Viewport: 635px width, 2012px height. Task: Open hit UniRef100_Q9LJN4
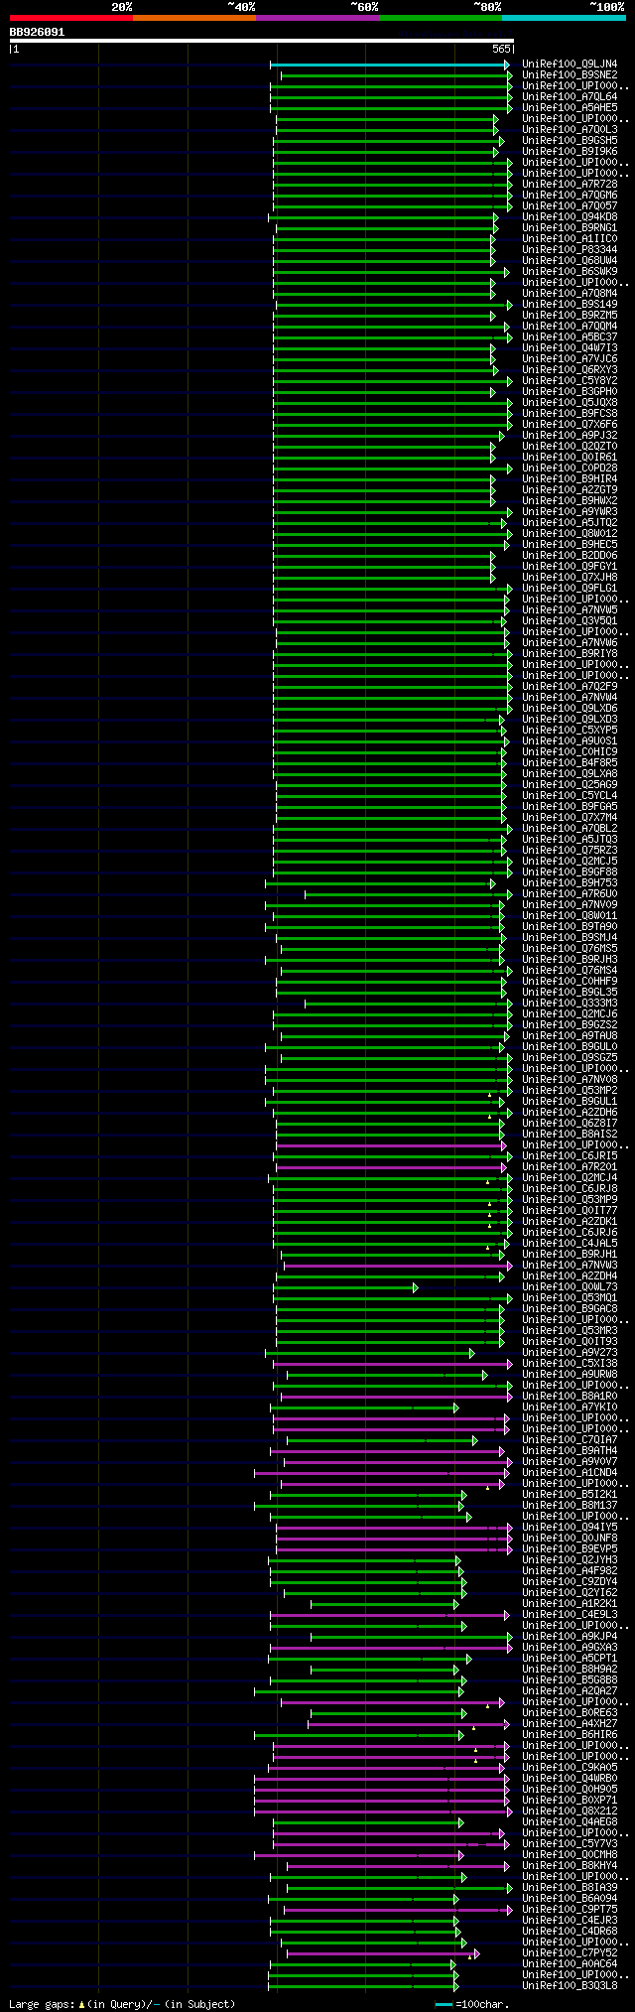[x=570, y=65]
